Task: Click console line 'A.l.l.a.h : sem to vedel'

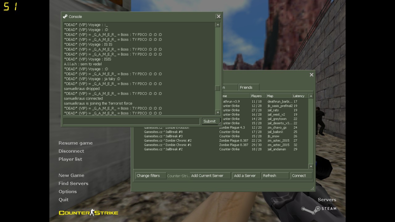Action: [x=83, y=64]
